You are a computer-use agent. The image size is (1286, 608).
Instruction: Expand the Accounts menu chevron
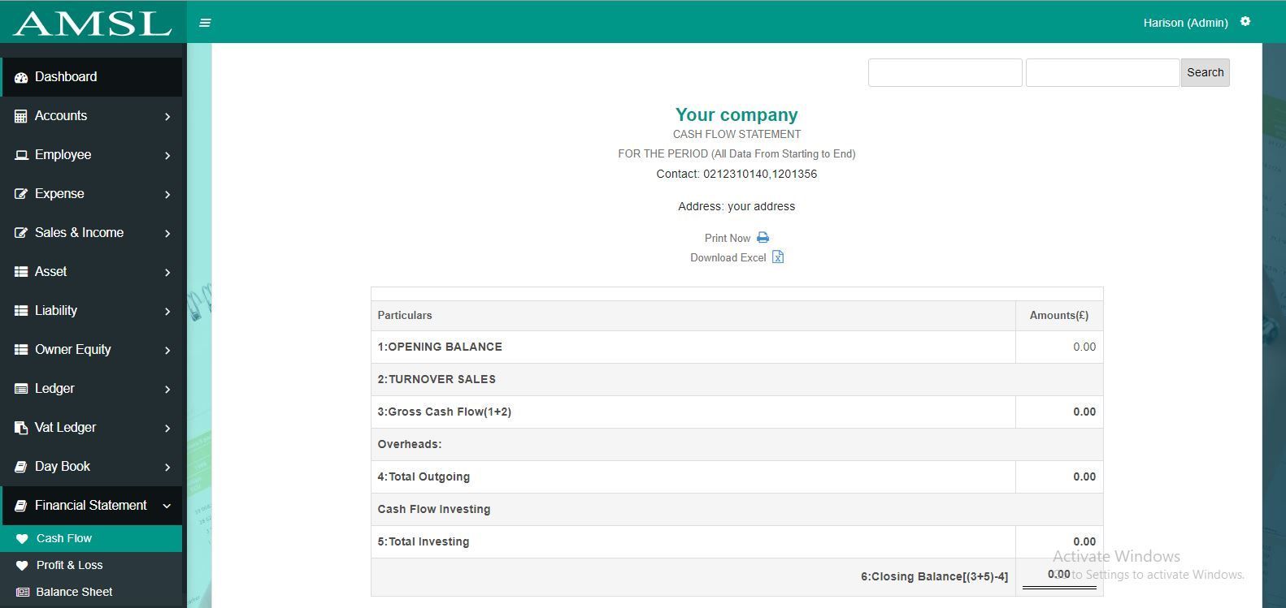pos(167,117)
